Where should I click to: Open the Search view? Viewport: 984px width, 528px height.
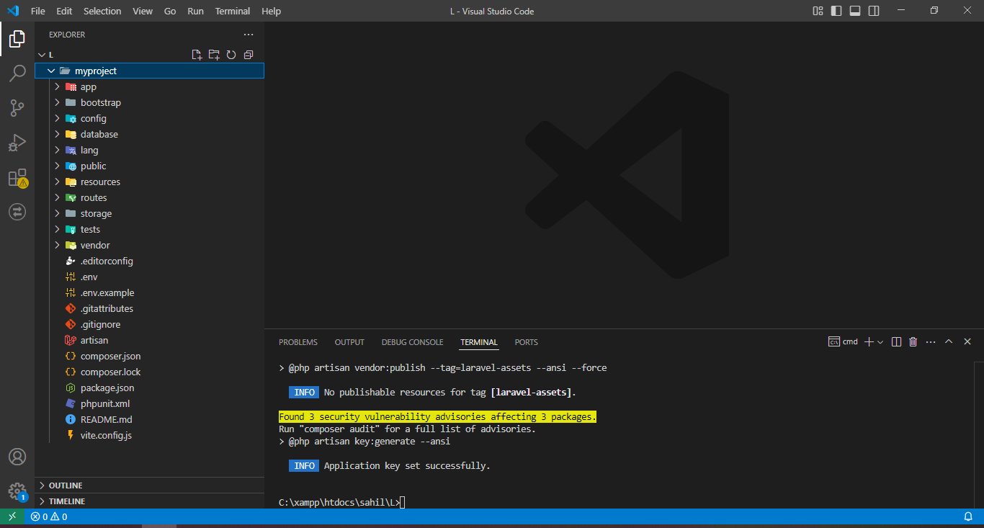(17, 73)
